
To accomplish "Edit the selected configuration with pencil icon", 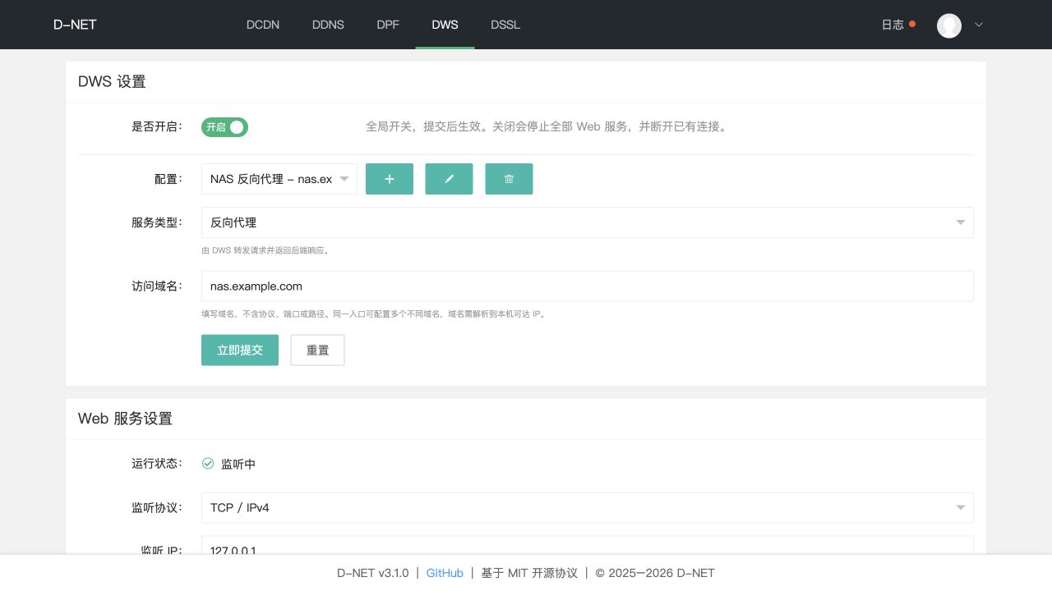I will pos(449,179).
